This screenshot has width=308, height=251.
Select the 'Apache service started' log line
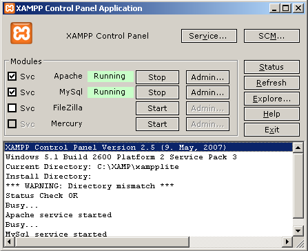[x=149, y=215]
